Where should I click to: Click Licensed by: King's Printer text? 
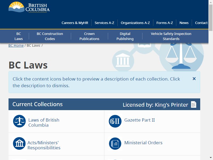pos(155,105)
